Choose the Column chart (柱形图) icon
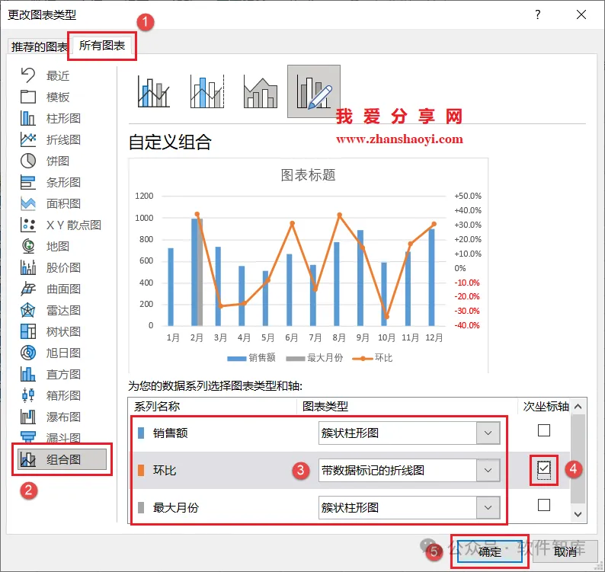This screenshot has width=605, height=572. pos(27,118)
